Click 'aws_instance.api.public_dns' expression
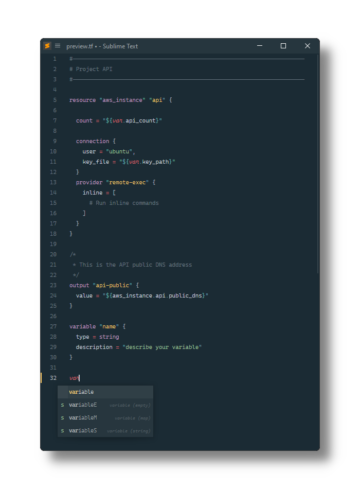Image resolution: width=360 pixels, height=489 pixels. [157, 295]
